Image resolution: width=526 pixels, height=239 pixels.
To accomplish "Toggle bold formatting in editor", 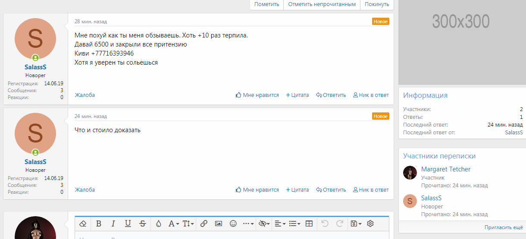I will pos(99,223).
